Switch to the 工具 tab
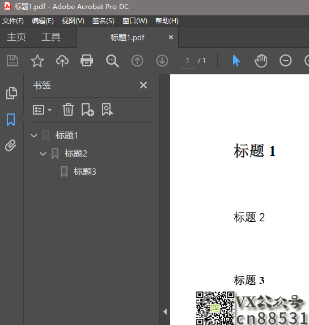The image size is (309, 325). coord(51,37)
